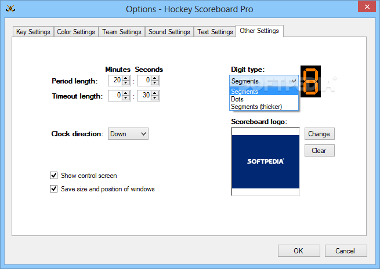
Task: Choose Segments (thicker) digit type
Action: click(263, 107)
